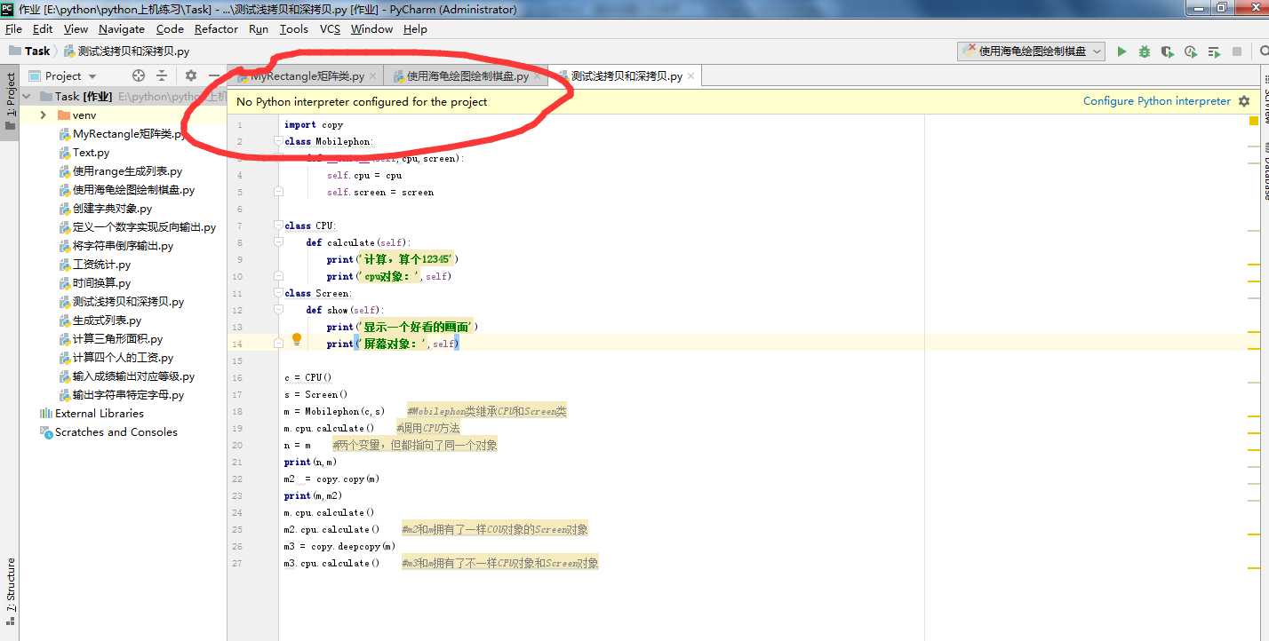The width and height of the screenshot is (1269, 641).
Task: Click the concurrency diagram run icon
Action: [x=1214, y=51]
